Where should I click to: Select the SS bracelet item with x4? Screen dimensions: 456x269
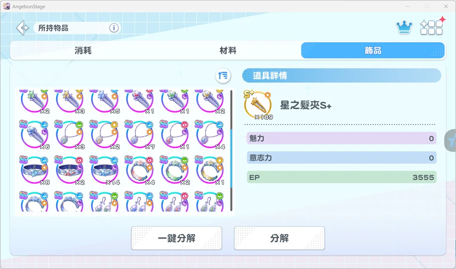(x=140, y=170)
